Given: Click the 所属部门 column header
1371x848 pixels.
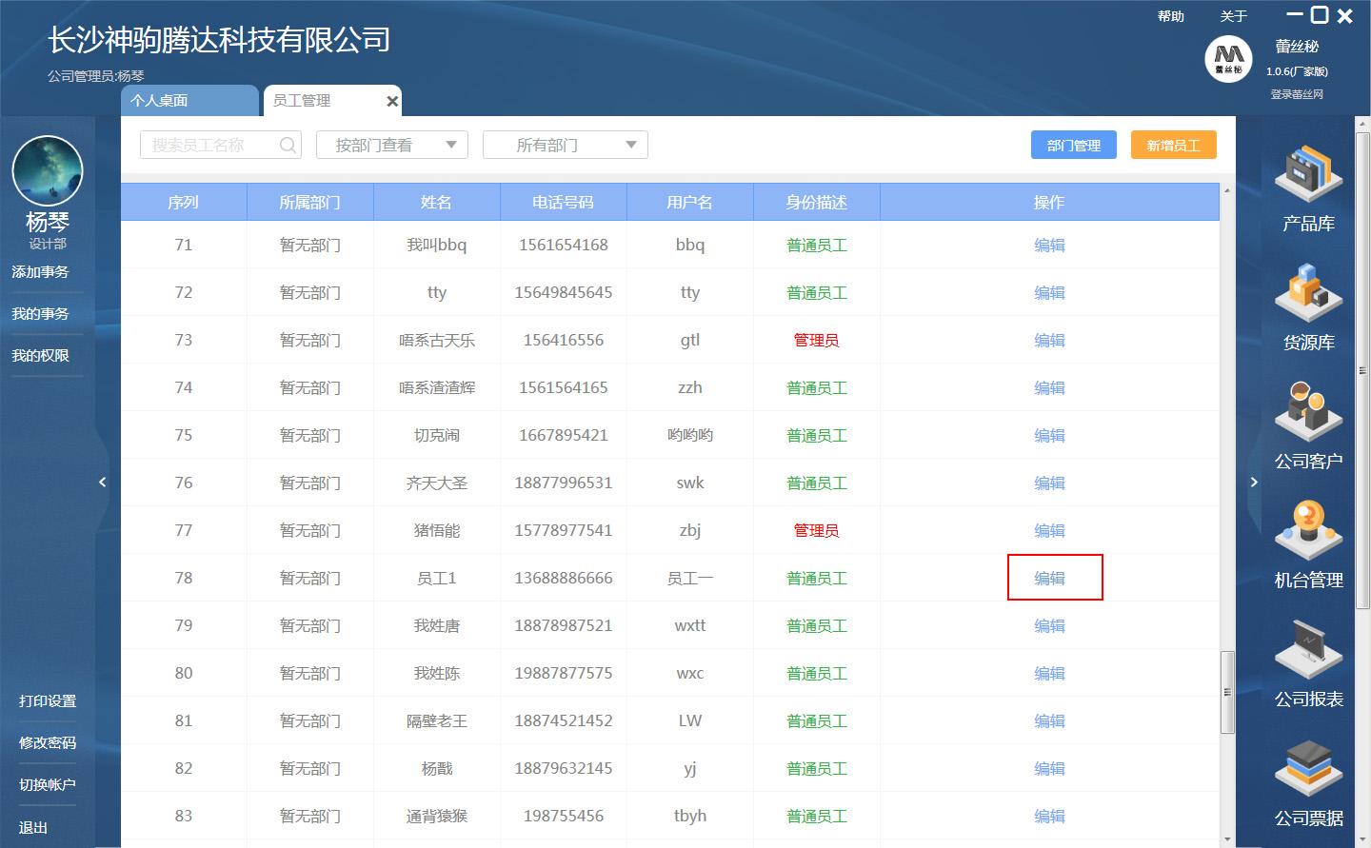Looking at the screenshot, I should pos(310,202).
